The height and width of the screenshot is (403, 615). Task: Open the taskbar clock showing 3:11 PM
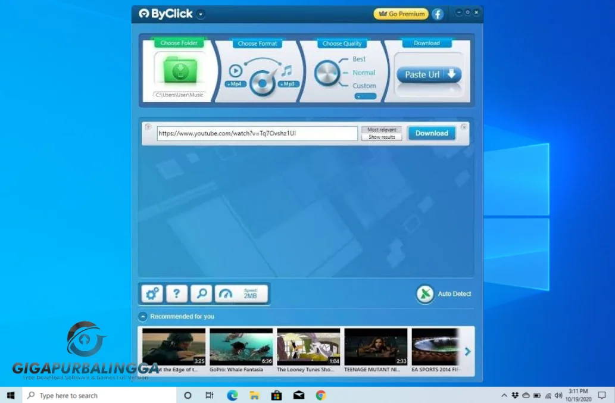(x=578, y=395)
